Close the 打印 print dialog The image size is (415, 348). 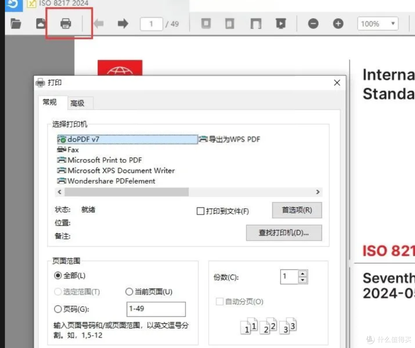pyautogui.click(x=337, y=83)
